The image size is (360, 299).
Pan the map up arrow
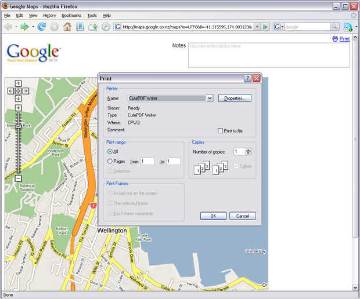click(18, 83)
